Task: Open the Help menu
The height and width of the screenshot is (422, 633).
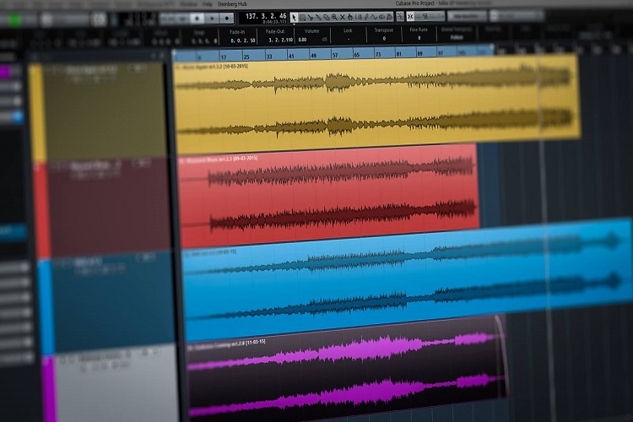Action: click(x=207, y=4)
